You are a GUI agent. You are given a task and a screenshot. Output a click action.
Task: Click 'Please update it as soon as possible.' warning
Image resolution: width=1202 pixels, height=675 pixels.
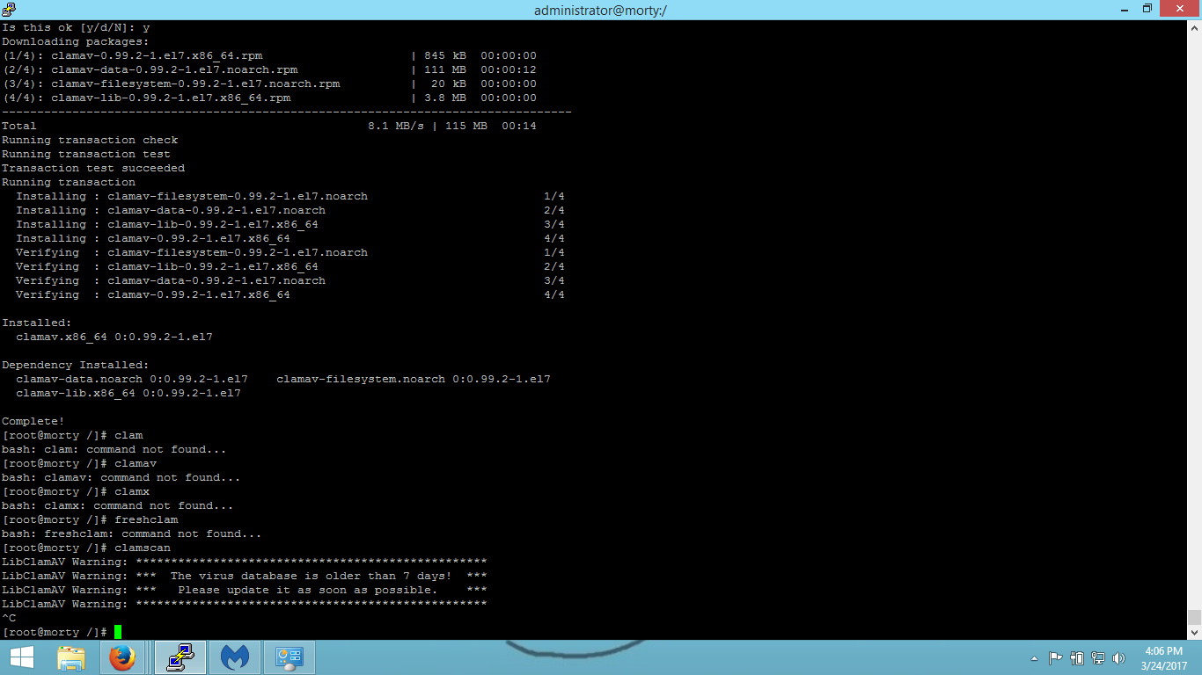[308, 590]
